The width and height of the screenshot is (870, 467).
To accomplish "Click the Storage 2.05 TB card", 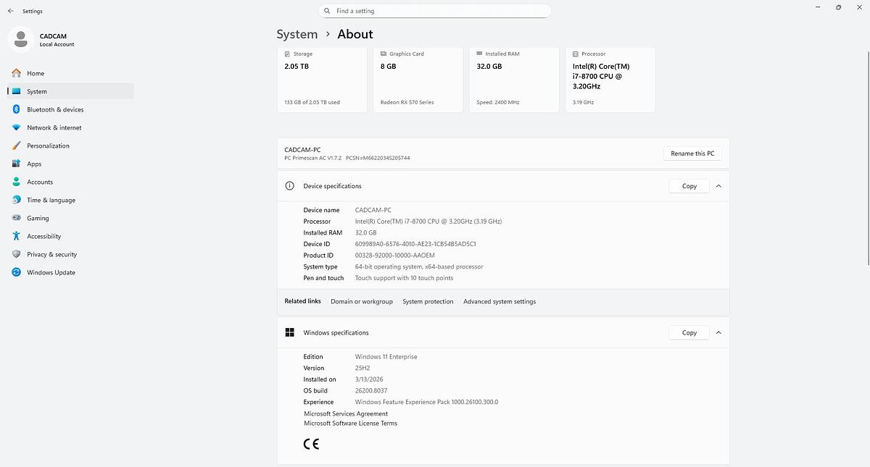I will point(322,80).
